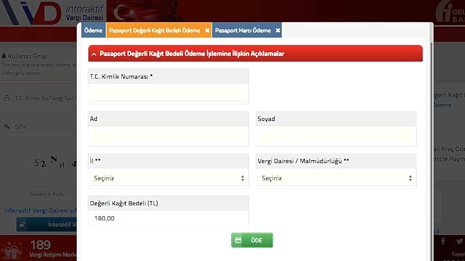This screenshot has height=261, width=465.
Task: Click the Facebook icon in footer
Action: point(443,241)
